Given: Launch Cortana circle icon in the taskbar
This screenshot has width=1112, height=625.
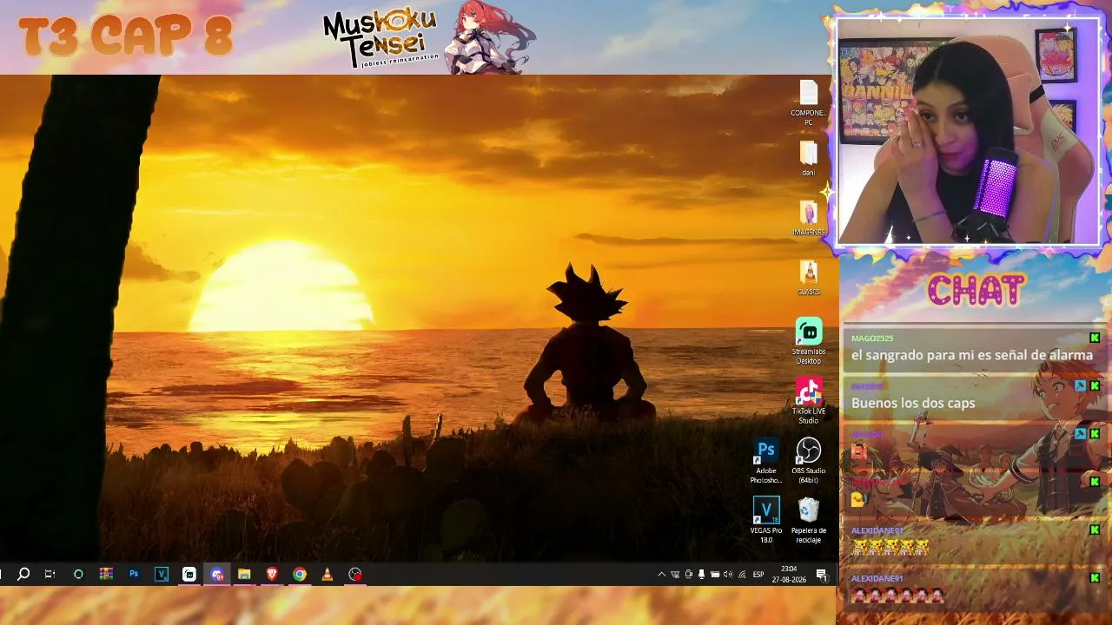Looking at the screenshot, I should click(x=78, y=574).
